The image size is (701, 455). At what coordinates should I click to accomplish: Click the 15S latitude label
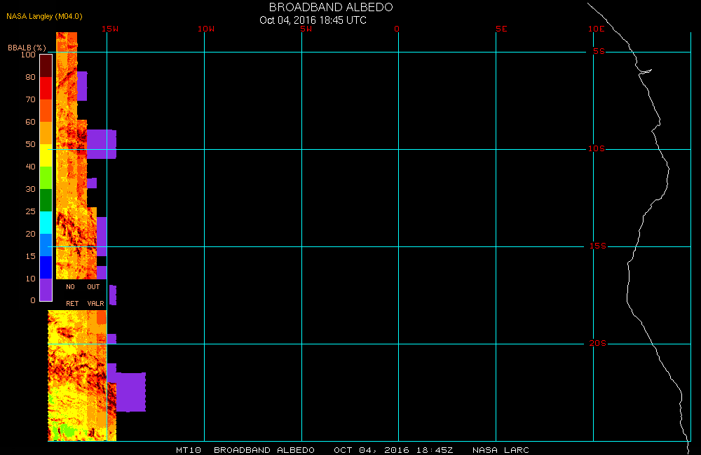pyautogui.click(x=598, y=246)
